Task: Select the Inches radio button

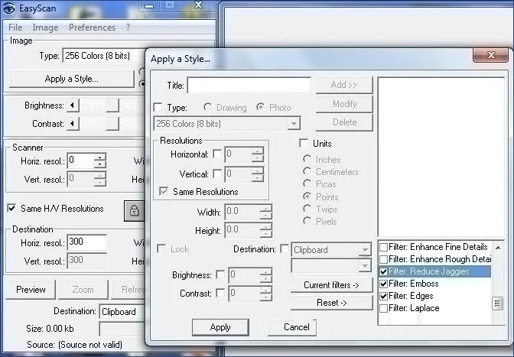Action: point(307,159)
